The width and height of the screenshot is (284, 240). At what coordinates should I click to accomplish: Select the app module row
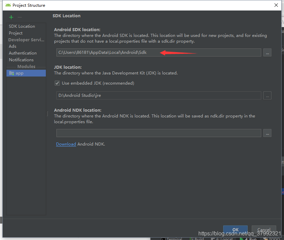pos(26,73)
